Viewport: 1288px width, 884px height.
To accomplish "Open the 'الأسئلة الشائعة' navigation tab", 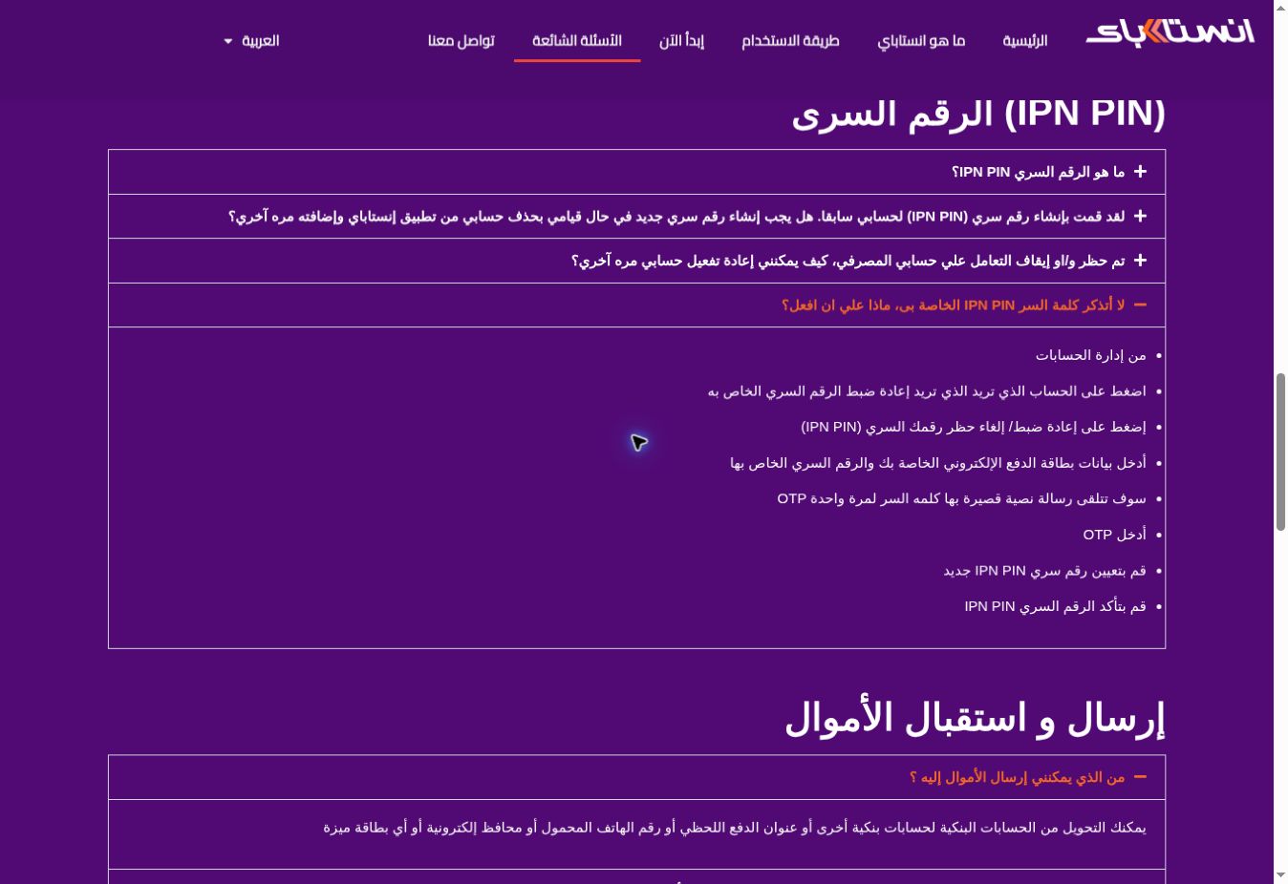I will (x=577, y=41).
